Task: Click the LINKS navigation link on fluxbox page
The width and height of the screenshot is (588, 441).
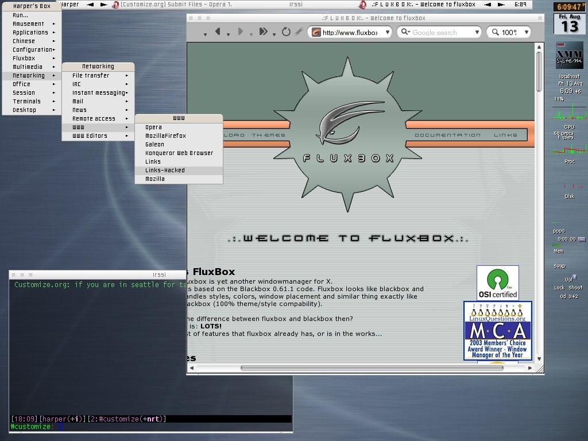Action: [x=505, y=135]
